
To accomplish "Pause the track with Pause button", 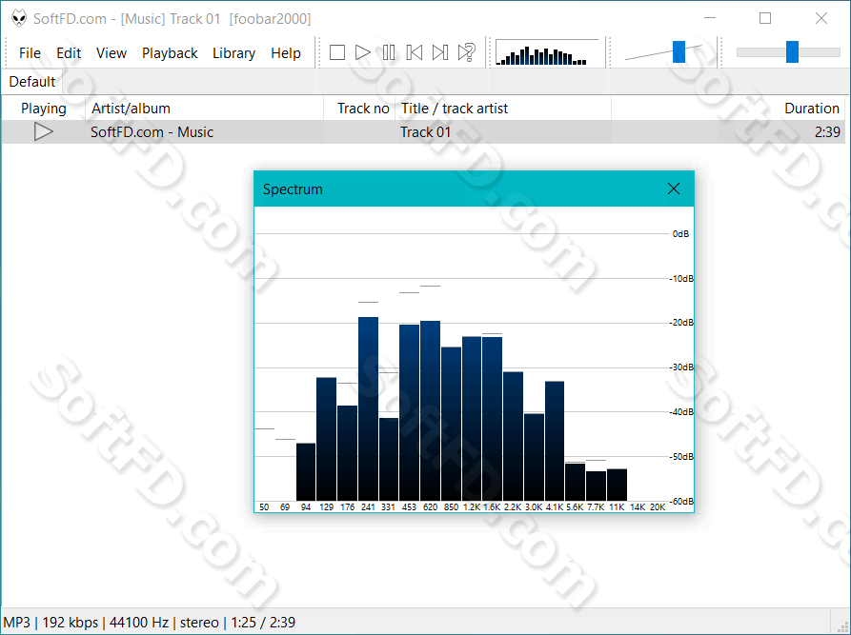I will [389, 52].
